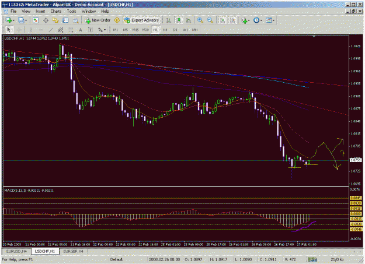
Task: Open the Tools menu
Action: [71, 11]
